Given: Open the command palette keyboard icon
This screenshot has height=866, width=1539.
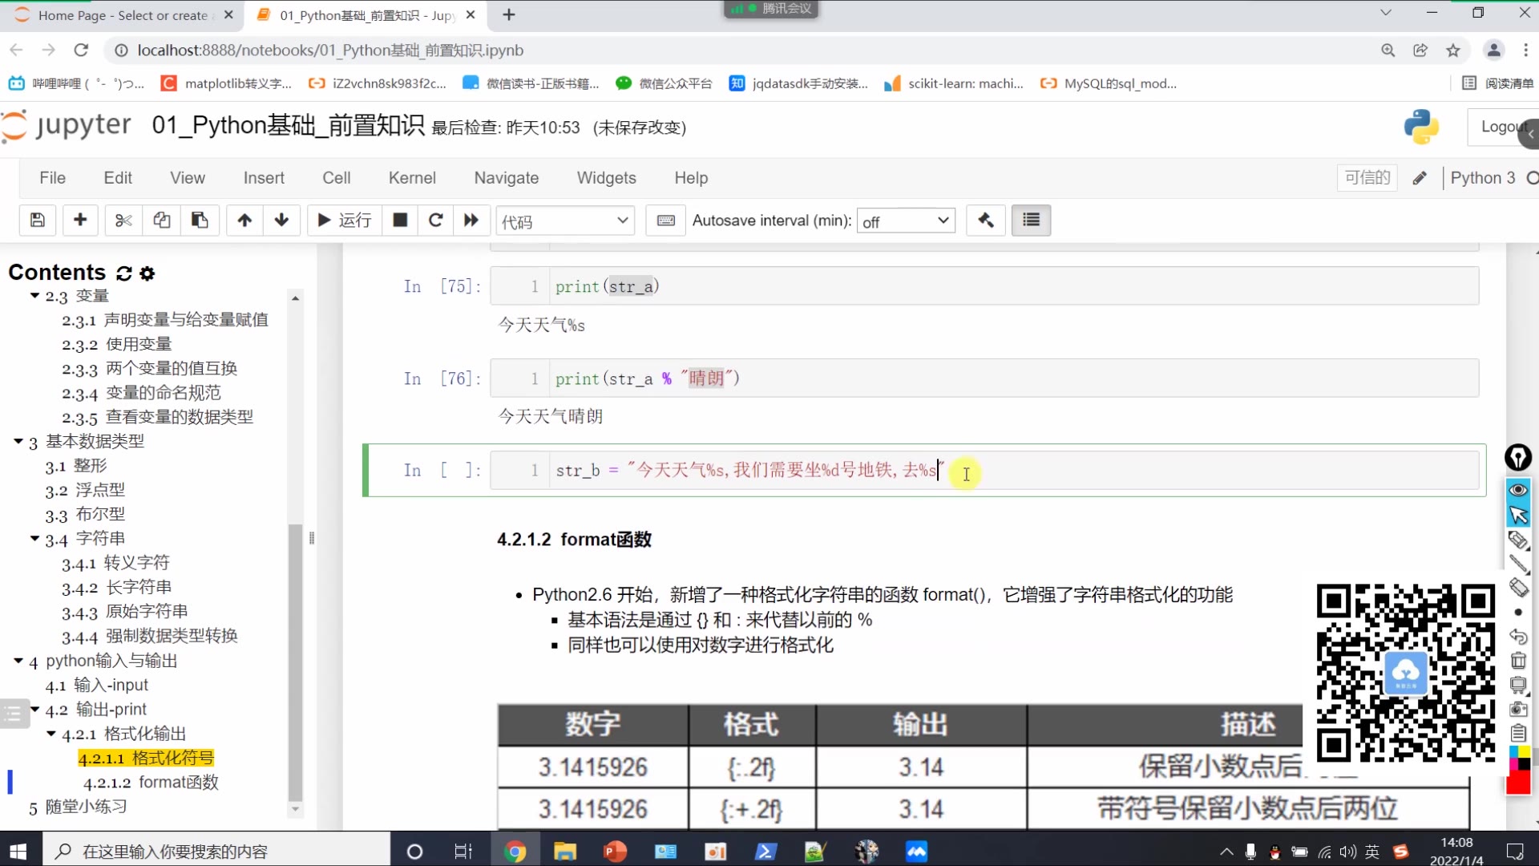Looking at the screenshot, I should [x=665, y=220].
